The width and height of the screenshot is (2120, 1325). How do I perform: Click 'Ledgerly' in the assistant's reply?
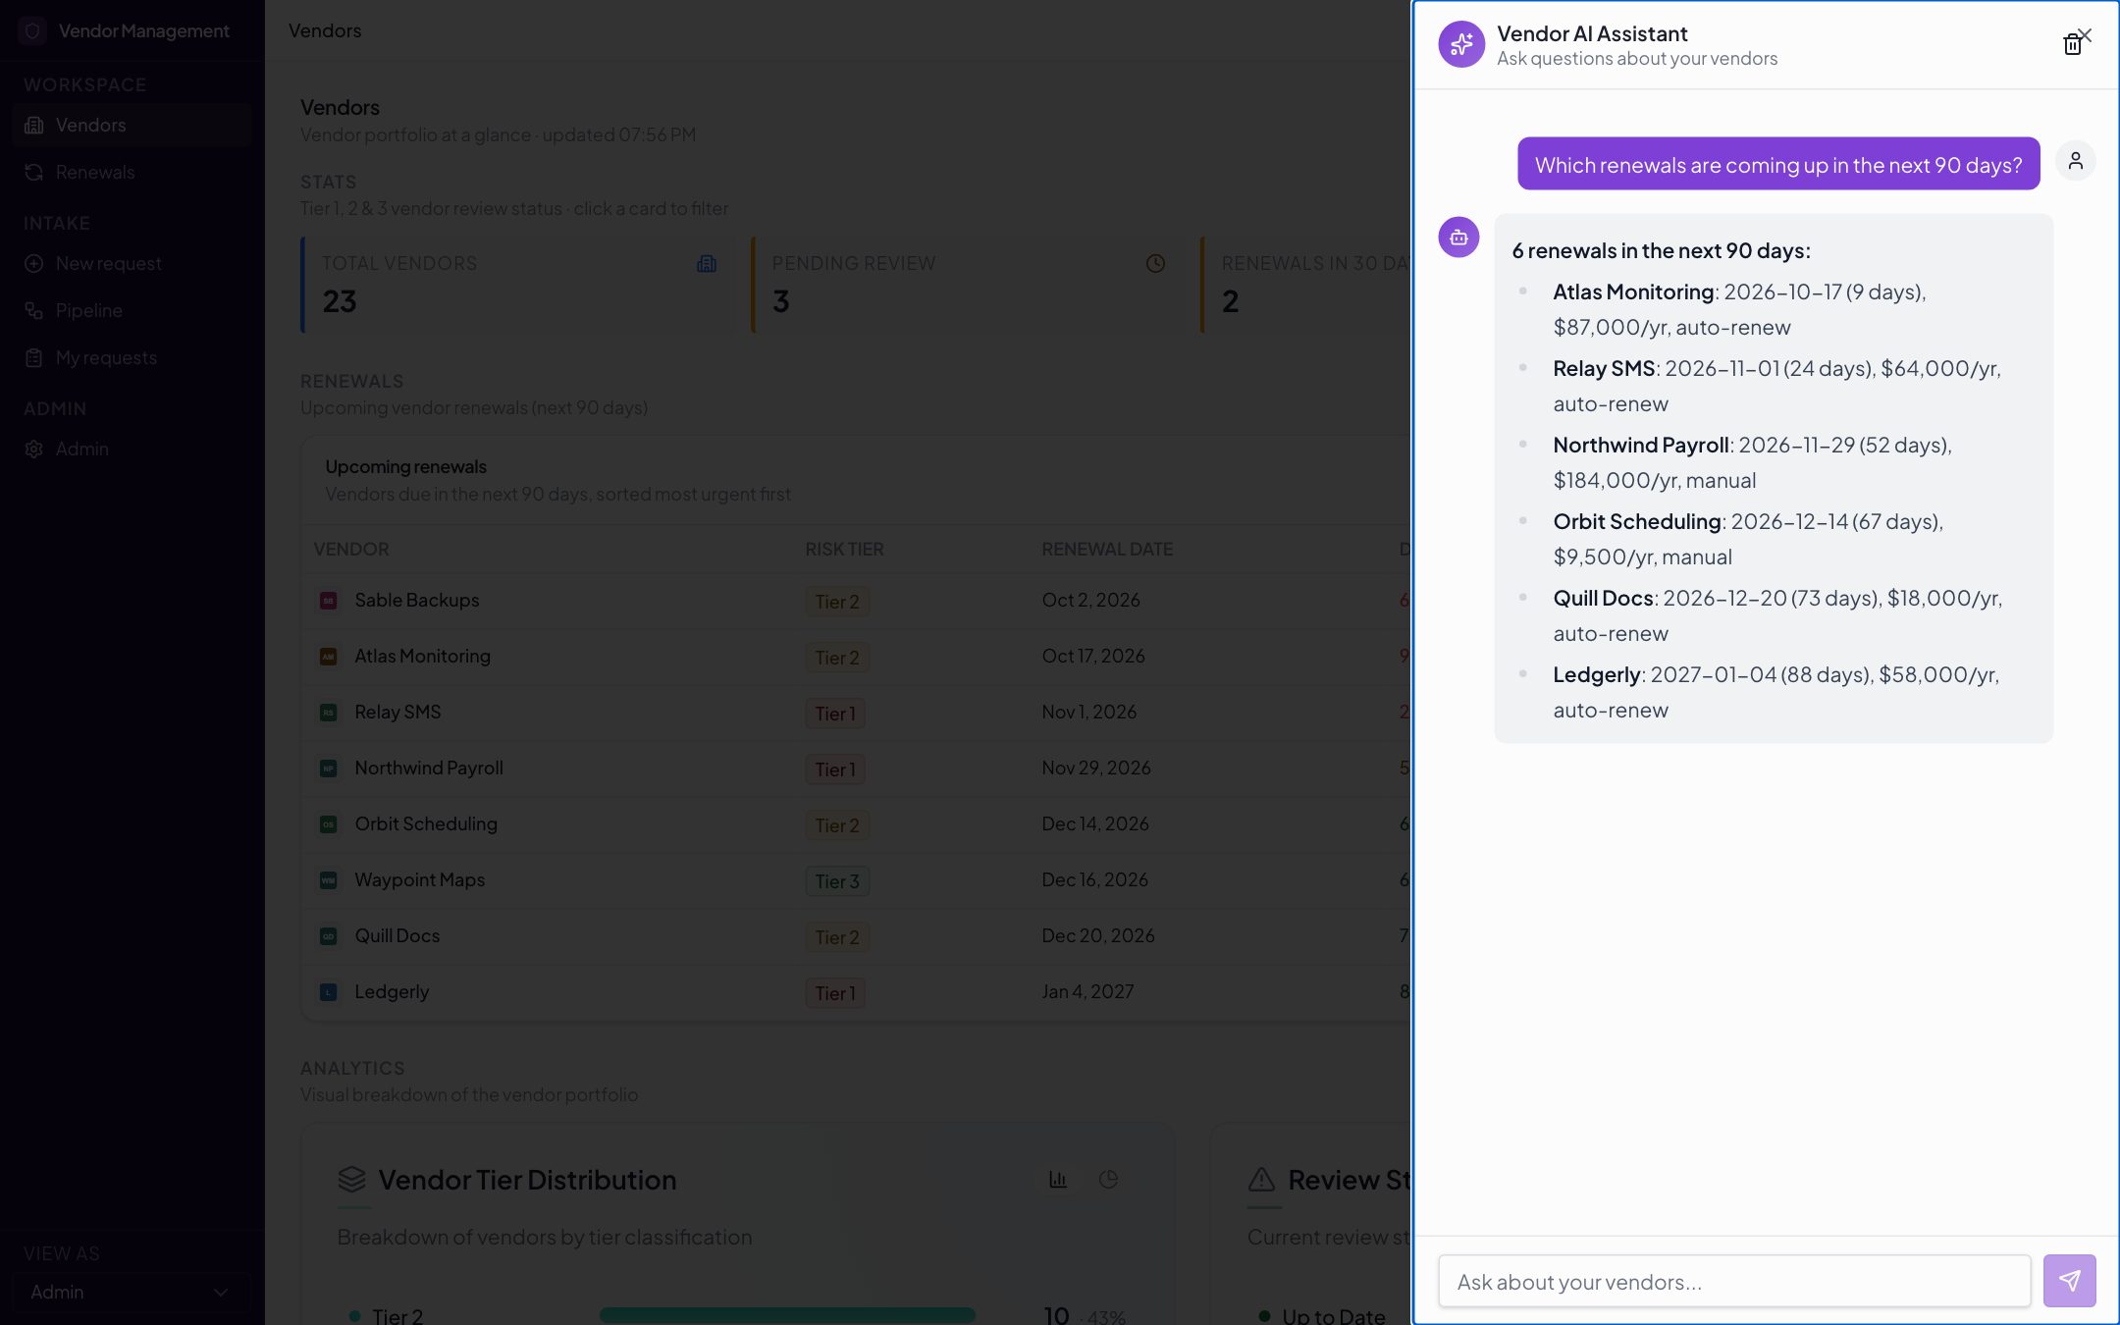pyautogui.click(x=1596, y=674)
